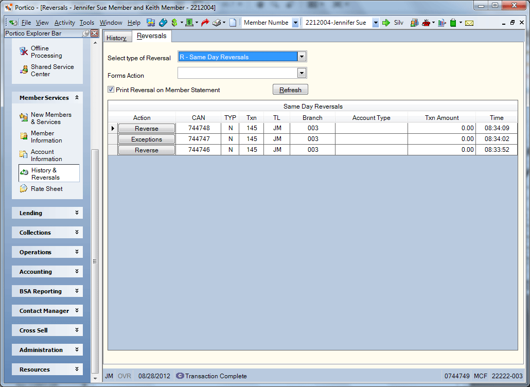Click the red curved arrow toolbar icon
Screen dimensions: 530x387
click(x=205, y=23)
